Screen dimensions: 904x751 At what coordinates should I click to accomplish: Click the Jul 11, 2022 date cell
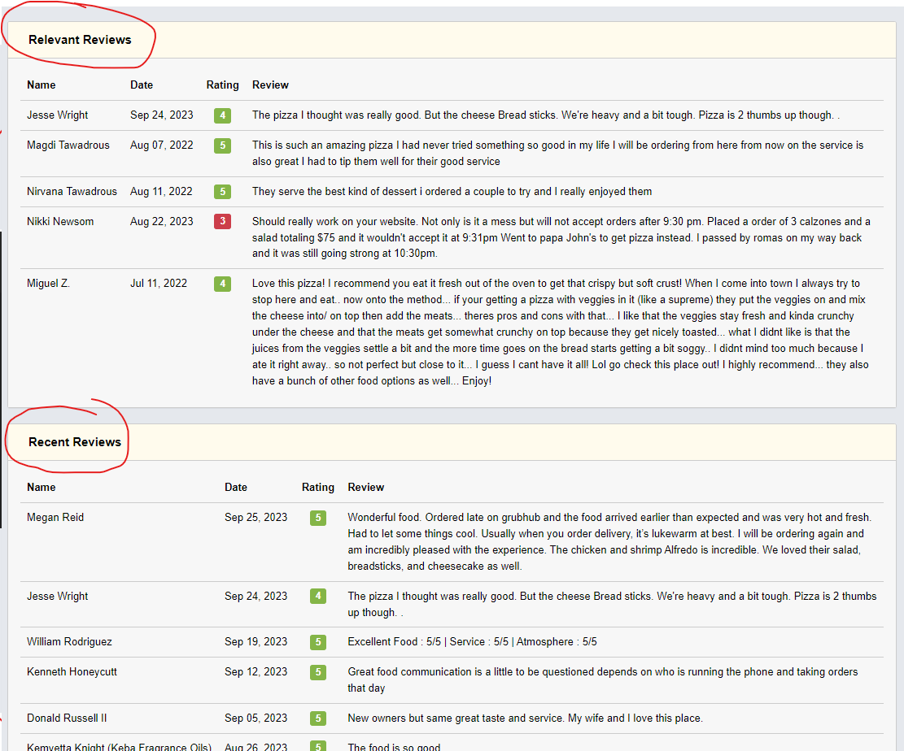159,284
